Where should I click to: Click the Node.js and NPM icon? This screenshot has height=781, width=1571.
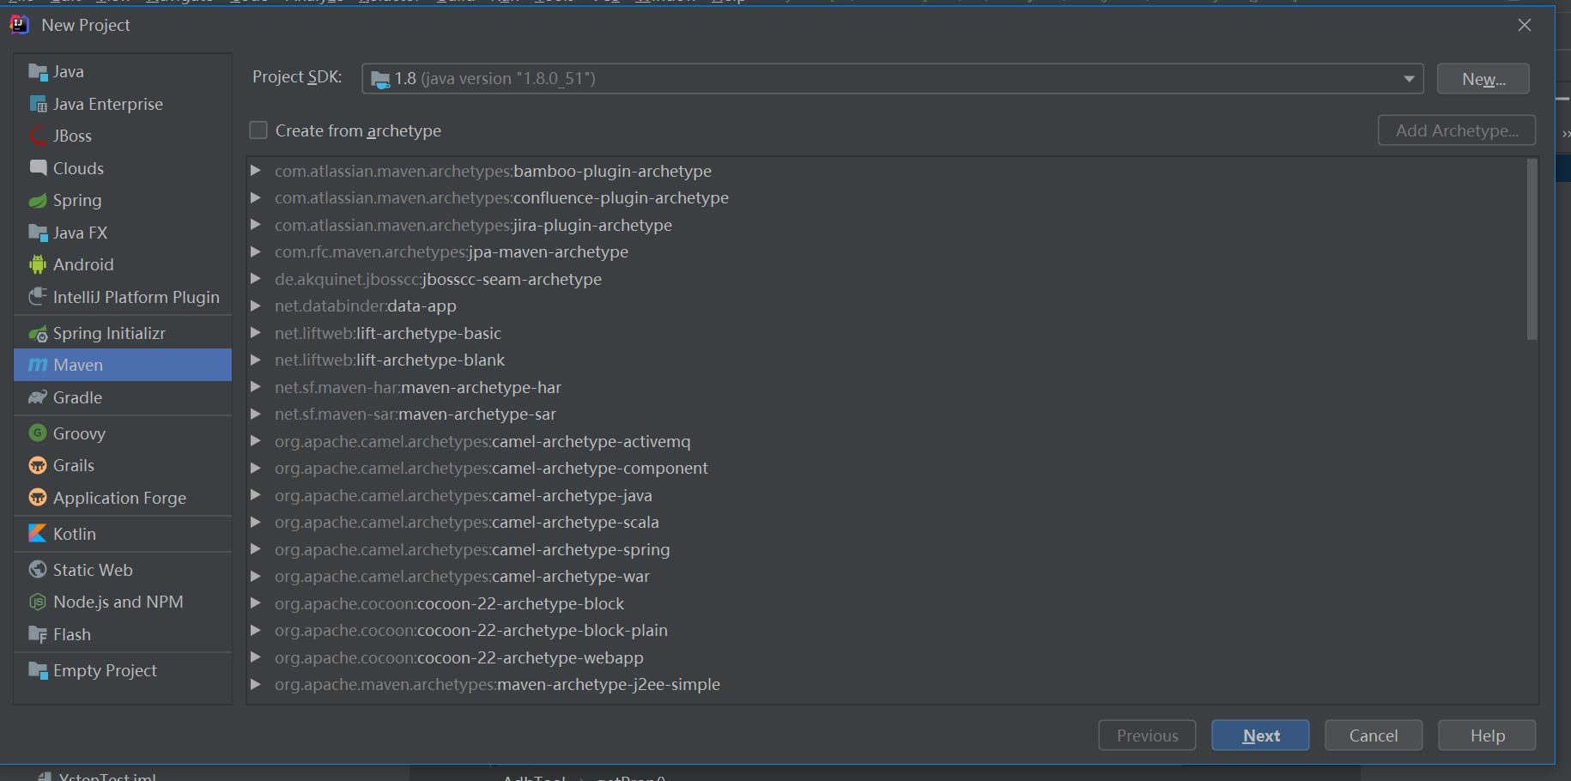[x=38, y=602]
